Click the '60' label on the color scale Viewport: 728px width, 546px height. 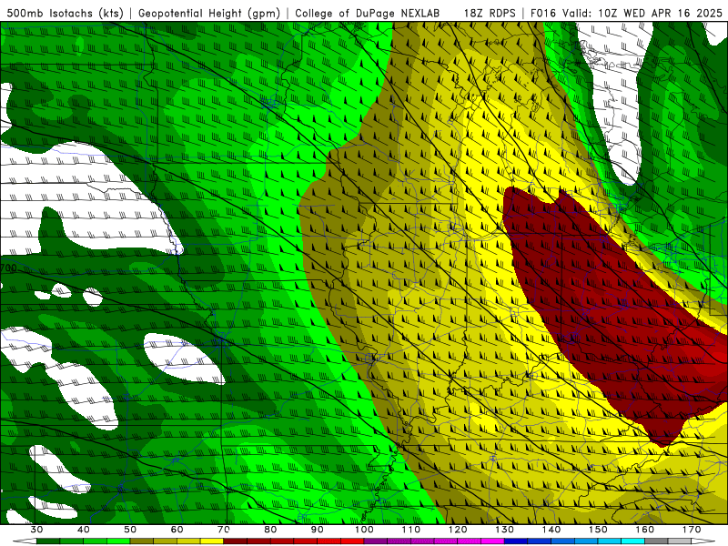coord(177,530)
